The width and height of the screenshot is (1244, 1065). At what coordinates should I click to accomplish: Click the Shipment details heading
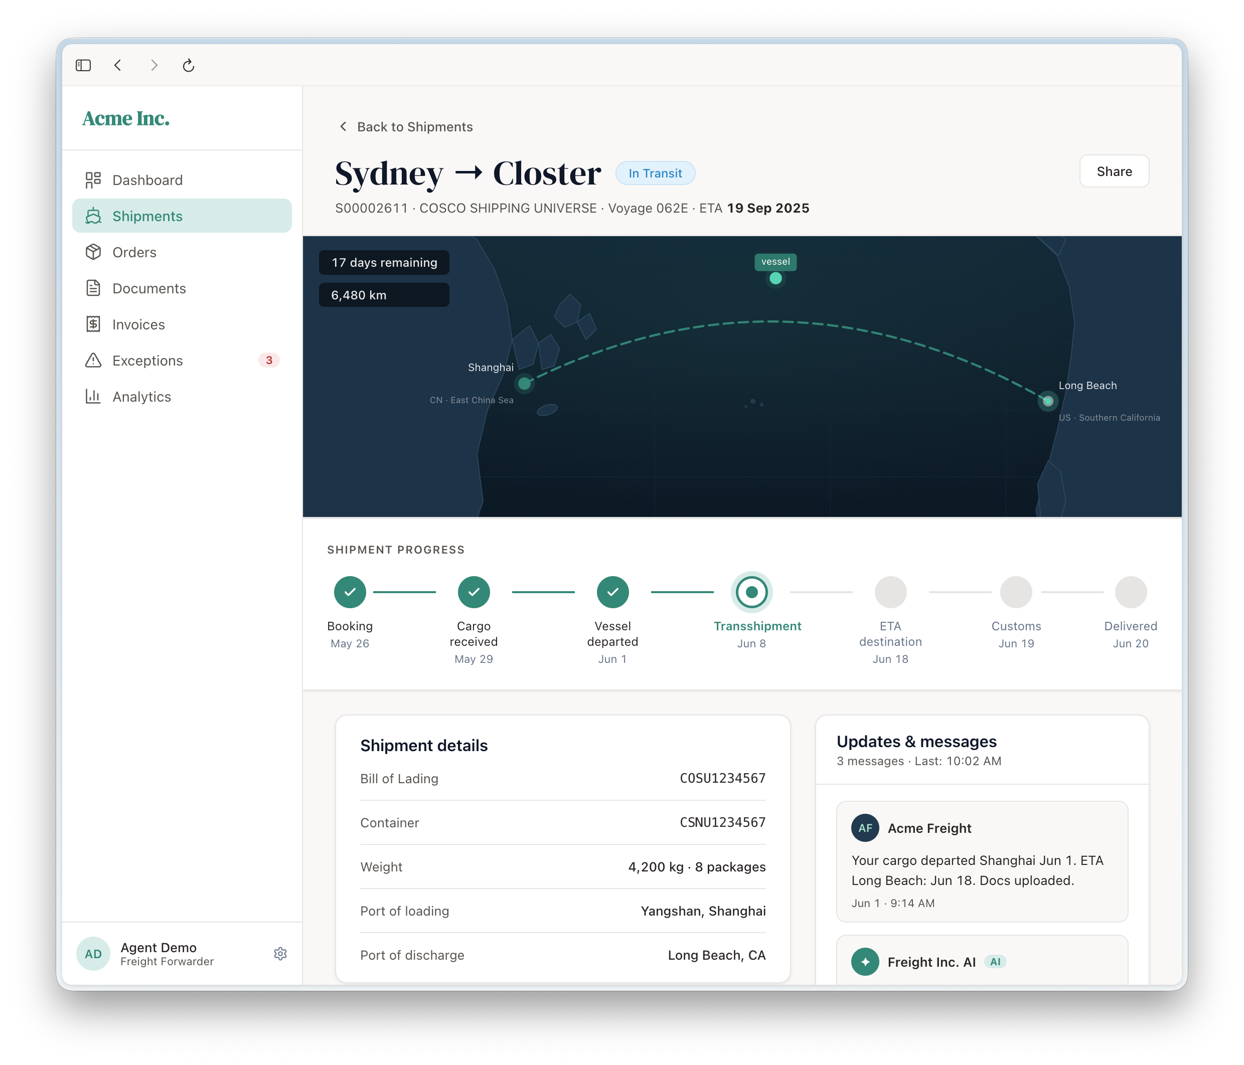coord(424,745)
